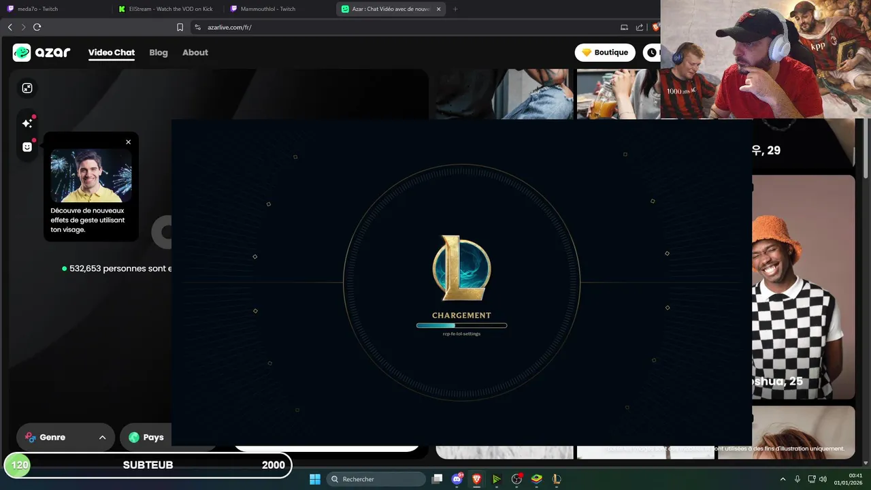Screen dimensions: 871x490
Task: Go back in the browser
Action: coord(10,27)
